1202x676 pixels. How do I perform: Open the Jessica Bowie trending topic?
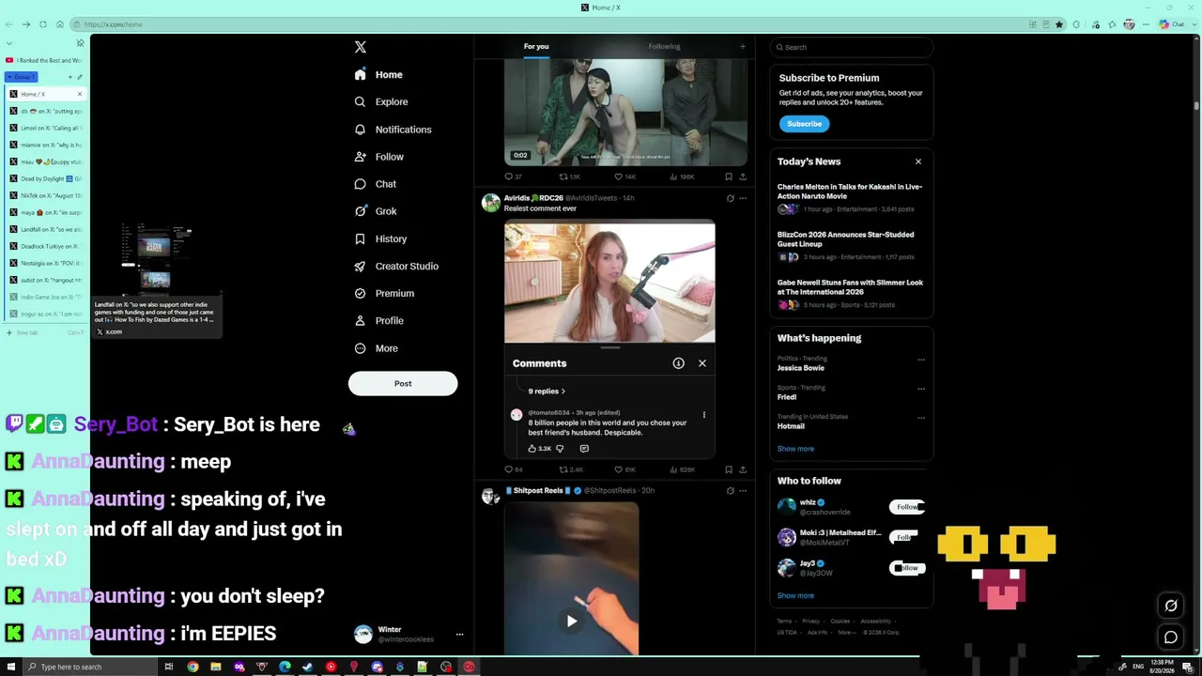click(801, 368)
